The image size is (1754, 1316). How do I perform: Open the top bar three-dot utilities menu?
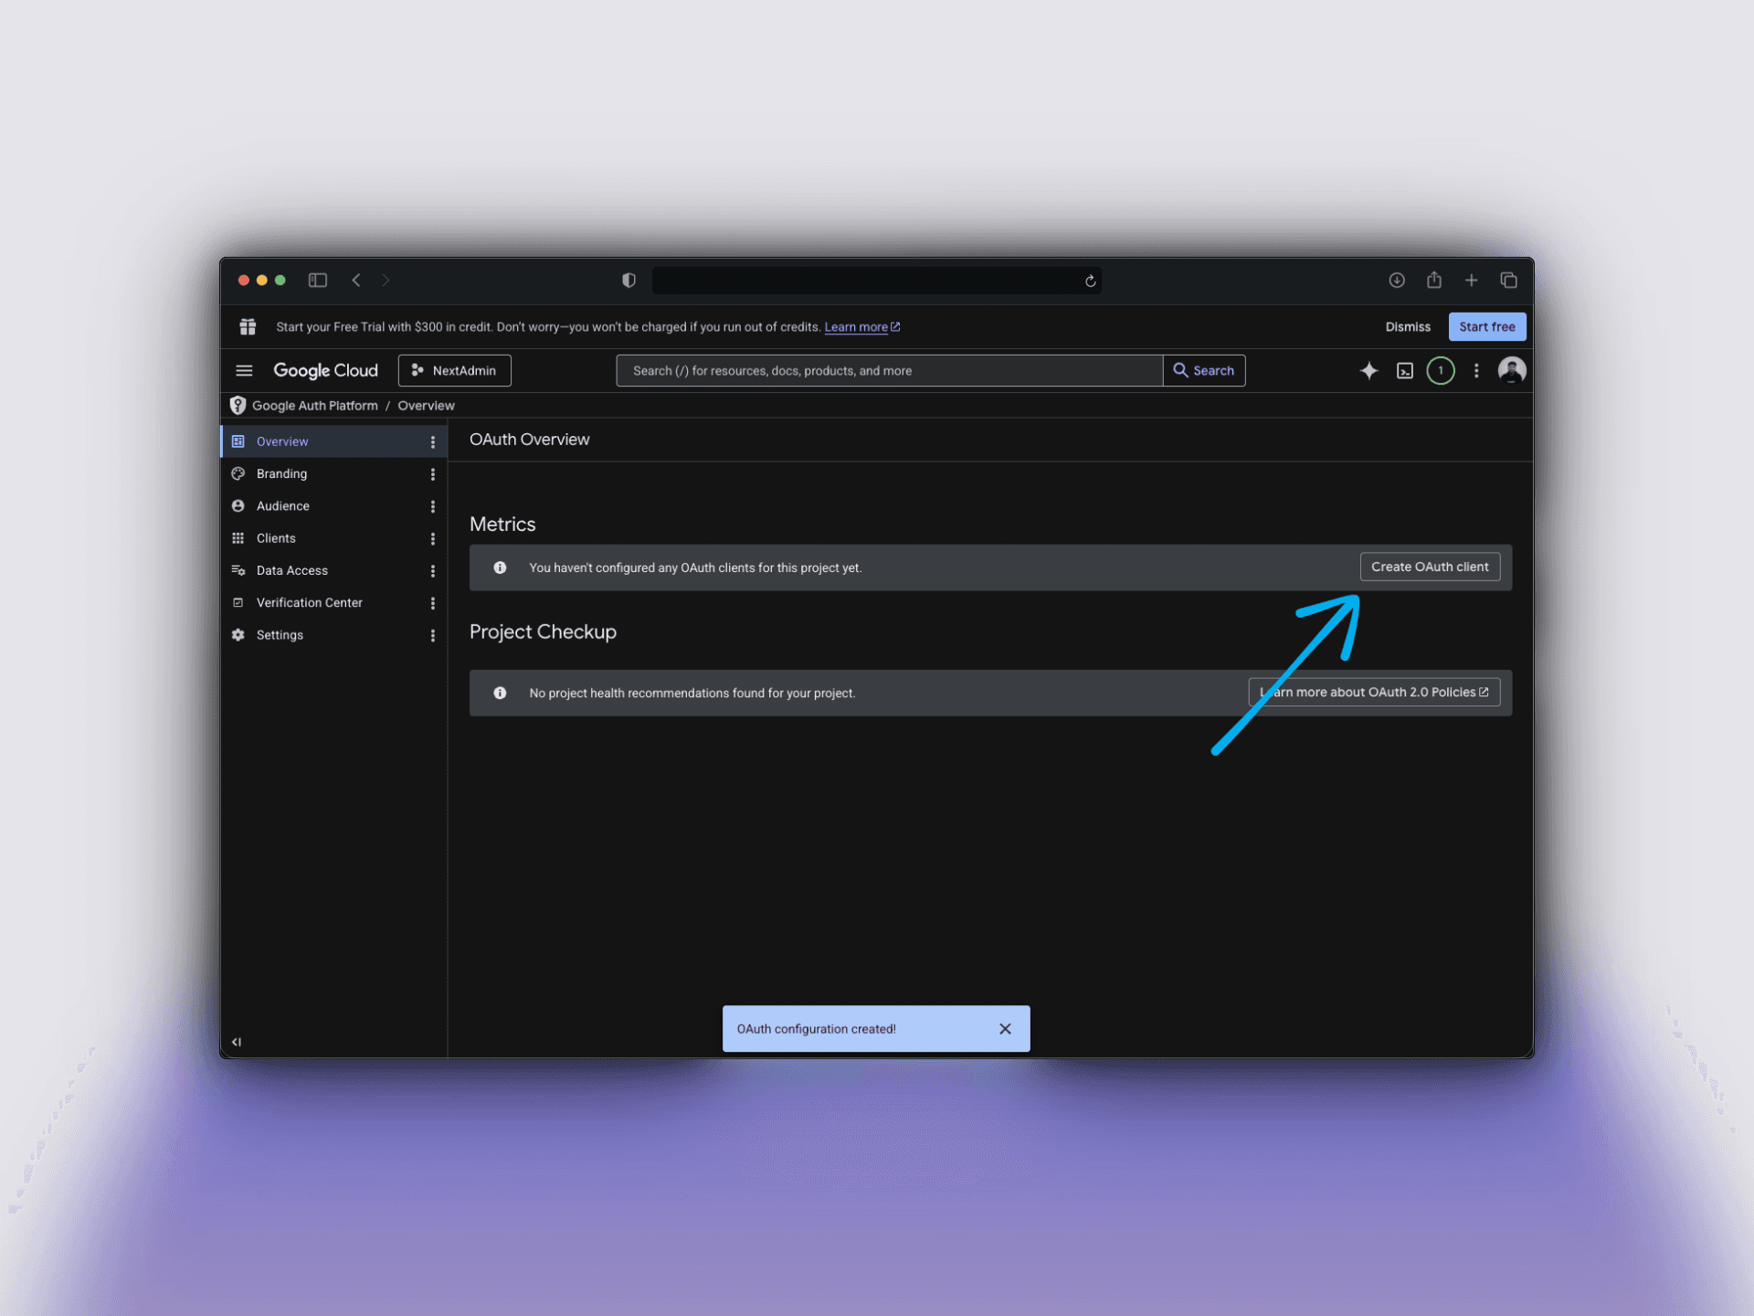(1476, 370)
